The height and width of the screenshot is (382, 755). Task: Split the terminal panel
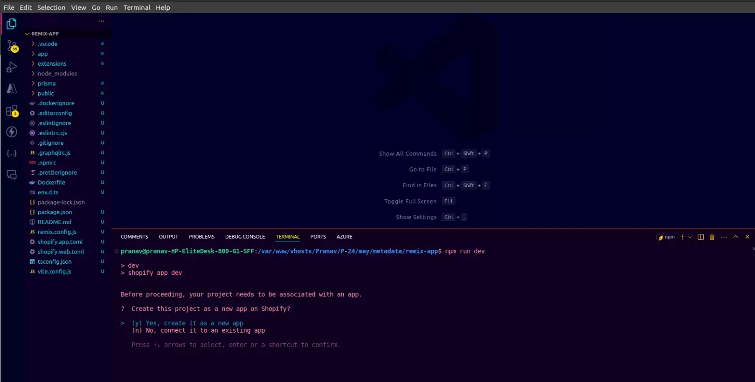[x=700, y=237]
